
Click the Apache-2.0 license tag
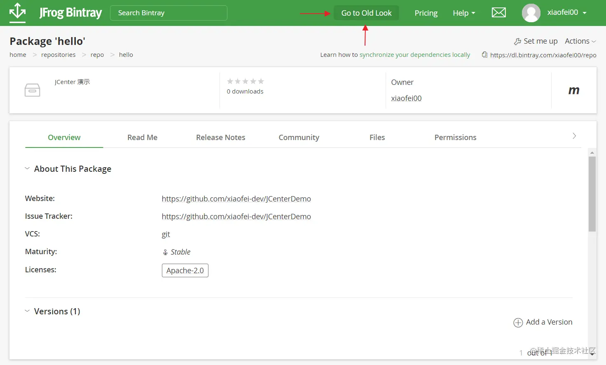[185, 271]
